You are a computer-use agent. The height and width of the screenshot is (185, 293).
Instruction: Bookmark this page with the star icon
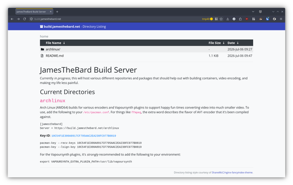tap(221, 19)
